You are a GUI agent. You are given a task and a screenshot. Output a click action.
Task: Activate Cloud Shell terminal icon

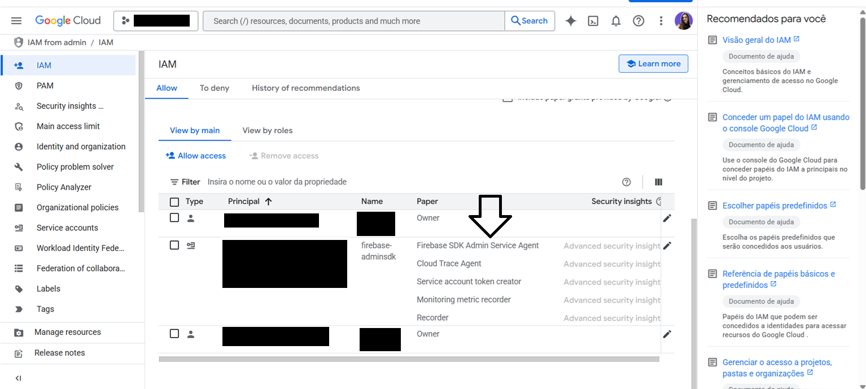[593, 21]
